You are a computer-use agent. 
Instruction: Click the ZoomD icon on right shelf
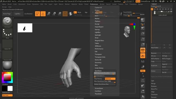[143, 91]
